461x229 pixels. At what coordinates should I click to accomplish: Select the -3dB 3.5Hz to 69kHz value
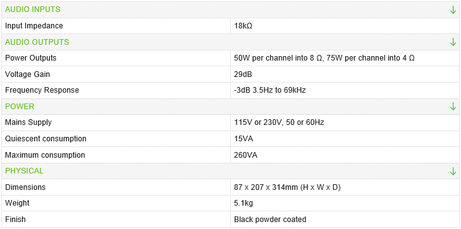point(270,90)
